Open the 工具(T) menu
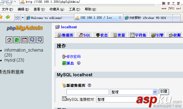Screen dimensions: 183x109 pyautogui.click(x=74, y=9)
